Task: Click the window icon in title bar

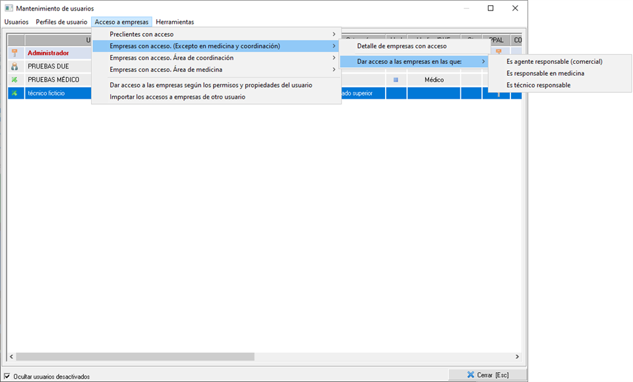Action: pos(9,8)
